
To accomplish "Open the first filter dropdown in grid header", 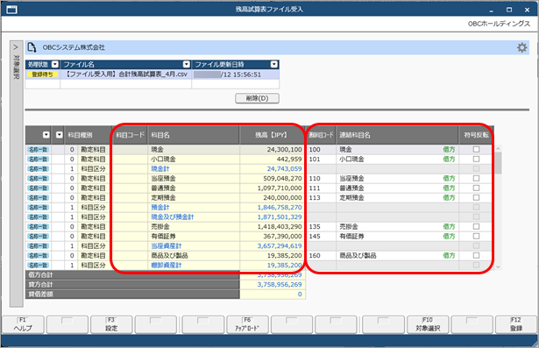I will coord(46,135).
